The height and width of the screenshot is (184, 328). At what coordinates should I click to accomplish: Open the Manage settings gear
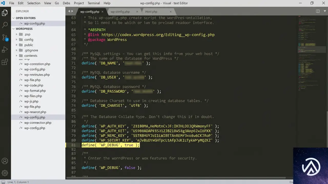tap(5, 173)
